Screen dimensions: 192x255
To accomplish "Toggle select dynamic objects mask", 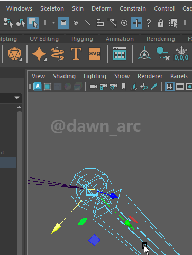I will pos(124,23).
